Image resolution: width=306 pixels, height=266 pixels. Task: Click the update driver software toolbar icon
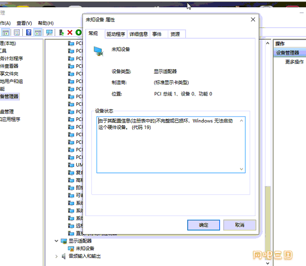61,33
